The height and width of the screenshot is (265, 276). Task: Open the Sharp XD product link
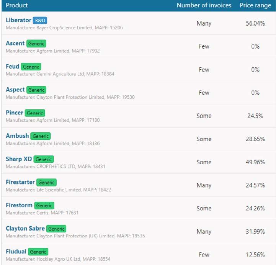click(x=19, y=159)
